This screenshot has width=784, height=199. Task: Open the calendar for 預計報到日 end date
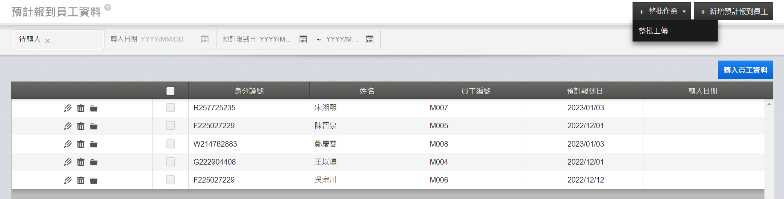(x=370, y=39)
